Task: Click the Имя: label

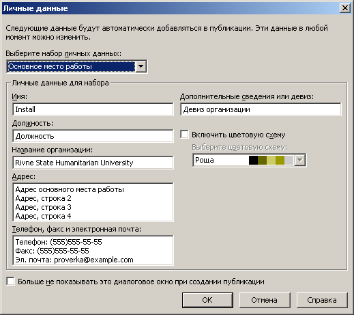Action: click(19, 96)
